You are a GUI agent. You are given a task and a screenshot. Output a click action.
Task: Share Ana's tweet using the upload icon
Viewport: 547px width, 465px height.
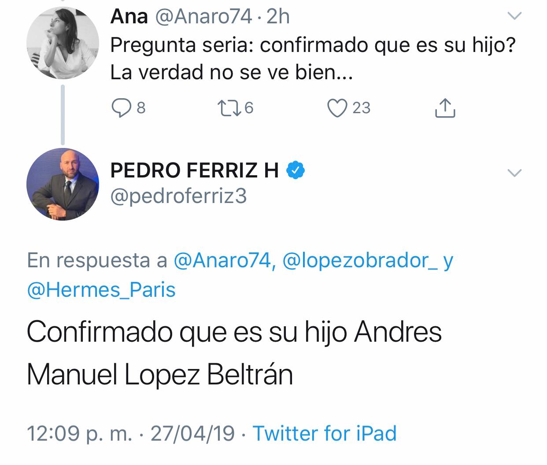pyautogui.click(x=445, y=108)
